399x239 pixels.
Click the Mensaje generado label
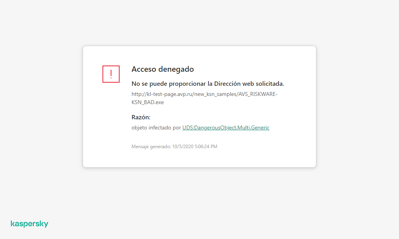[151, 147]
